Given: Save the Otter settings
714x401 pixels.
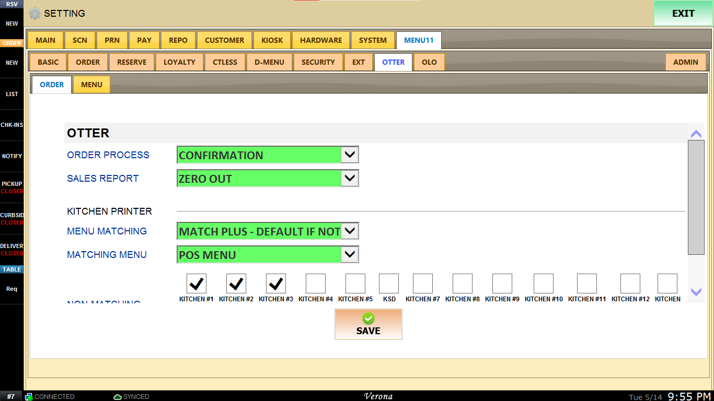Looking at the screenshot, I should coord(368,324).
